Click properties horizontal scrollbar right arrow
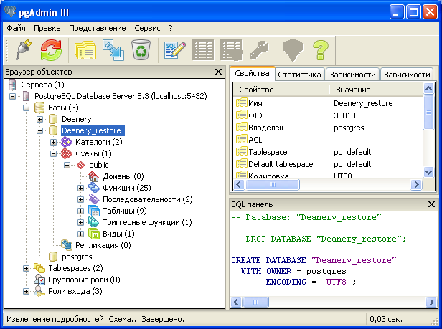The width and height of the screenshot is (442, 329). click(416, 185)
